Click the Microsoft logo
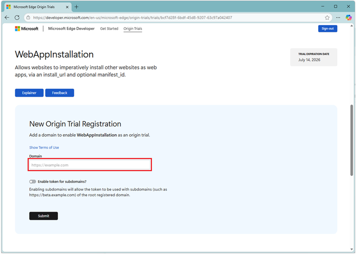The image size is (356, 254). coord(27,29)
